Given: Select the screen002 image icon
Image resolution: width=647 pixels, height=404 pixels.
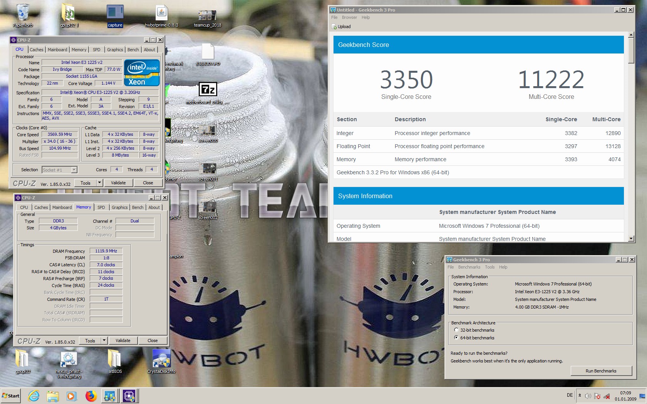Looking at the screenshot, I should click(x=208, y=210).
